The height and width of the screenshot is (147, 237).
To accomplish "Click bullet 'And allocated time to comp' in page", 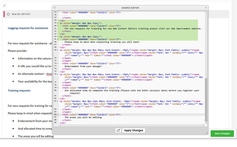I will pyautogui.click(x=35, y=128).
